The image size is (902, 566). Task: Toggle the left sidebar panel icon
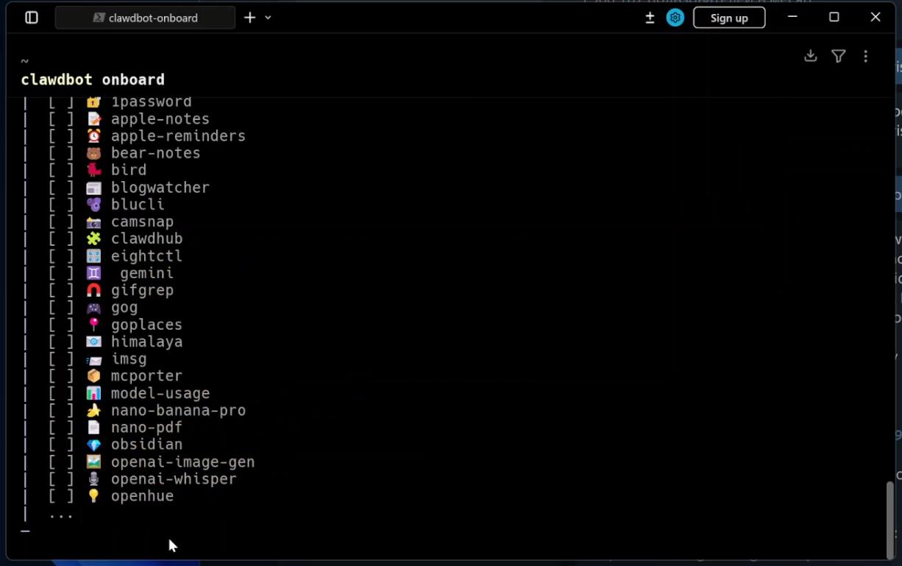point(32,18)
